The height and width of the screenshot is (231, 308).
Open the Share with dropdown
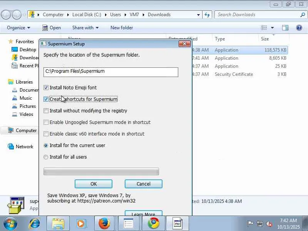(85, 28)
